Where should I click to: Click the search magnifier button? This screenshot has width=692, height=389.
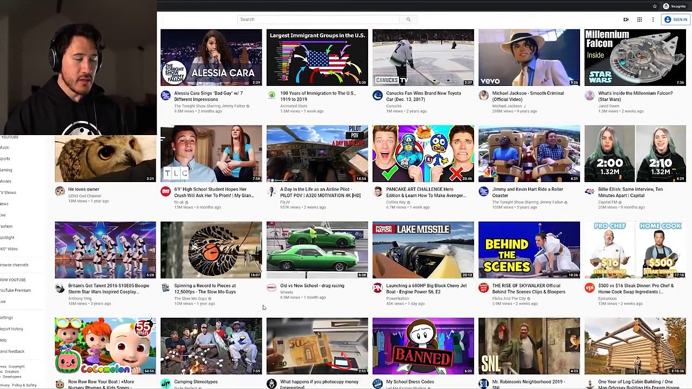(x=408, y=19)
